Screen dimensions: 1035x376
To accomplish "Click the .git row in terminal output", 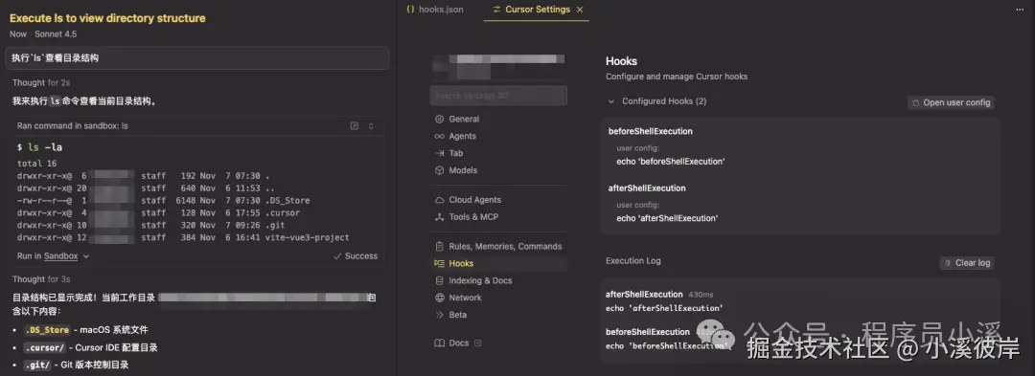I will tap(151, 225).
